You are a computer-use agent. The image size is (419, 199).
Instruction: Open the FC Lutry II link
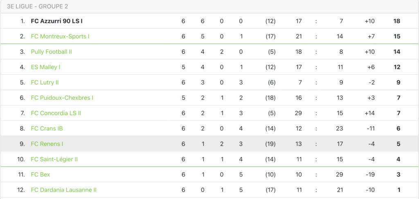[45, 83]
